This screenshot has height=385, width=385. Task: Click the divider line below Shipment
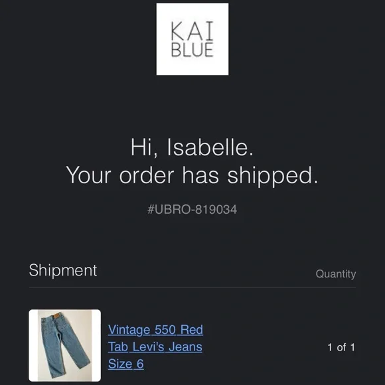pyautogui.click(x=193, y=287)
